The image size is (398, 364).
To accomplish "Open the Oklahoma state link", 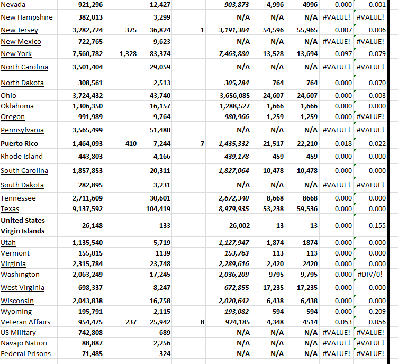I will [x=17, y=106].
